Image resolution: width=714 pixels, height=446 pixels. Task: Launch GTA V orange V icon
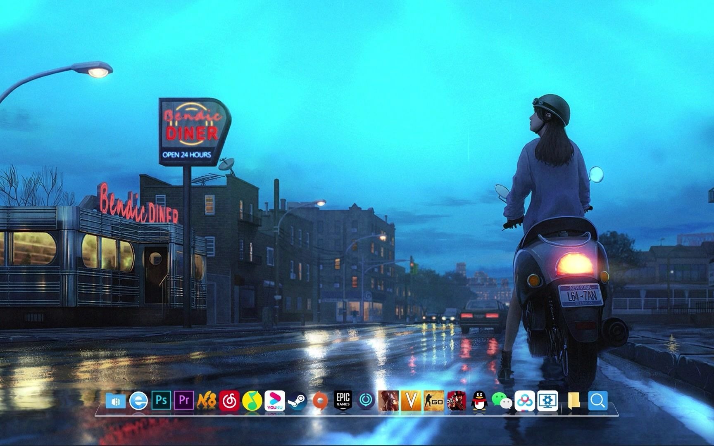411,401
